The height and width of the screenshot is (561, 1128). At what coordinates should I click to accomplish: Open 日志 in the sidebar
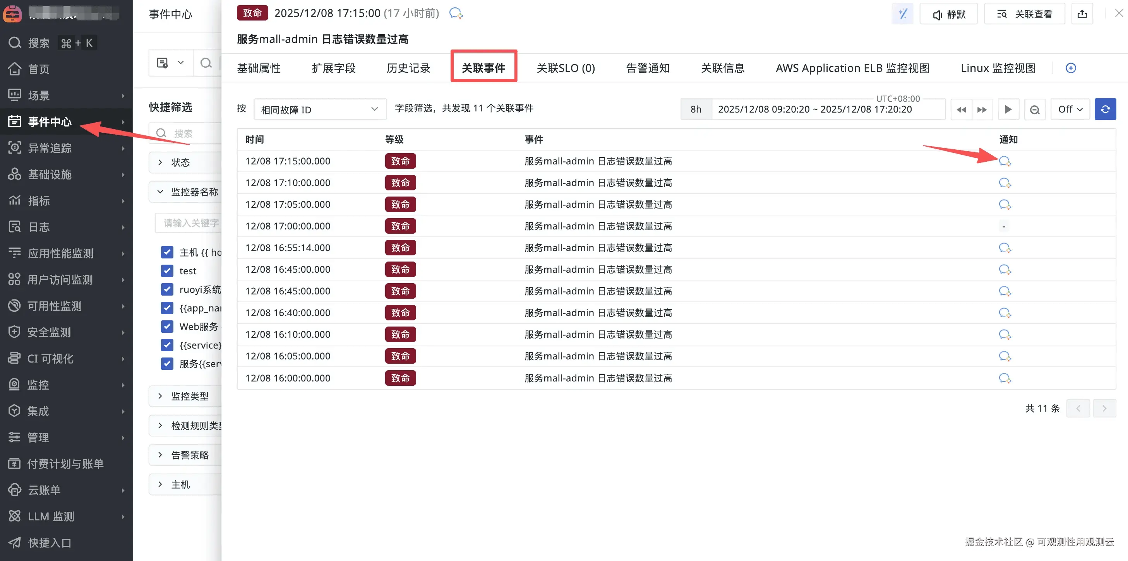tap(39, 227)
